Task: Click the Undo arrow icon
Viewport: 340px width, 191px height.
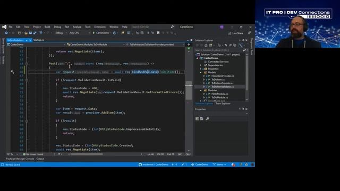Action: coord(40,33)
